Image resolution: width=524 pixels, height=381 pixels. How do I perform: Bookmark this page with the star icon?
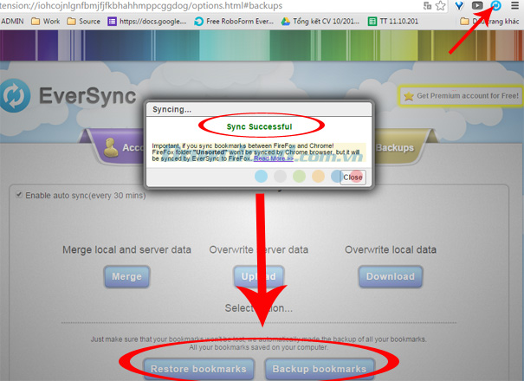[441, 5]
